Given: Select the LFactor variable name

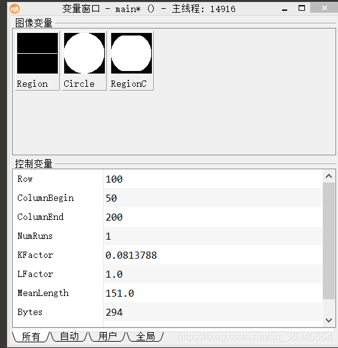Looking at the screenshot, I should pos(35,274).
